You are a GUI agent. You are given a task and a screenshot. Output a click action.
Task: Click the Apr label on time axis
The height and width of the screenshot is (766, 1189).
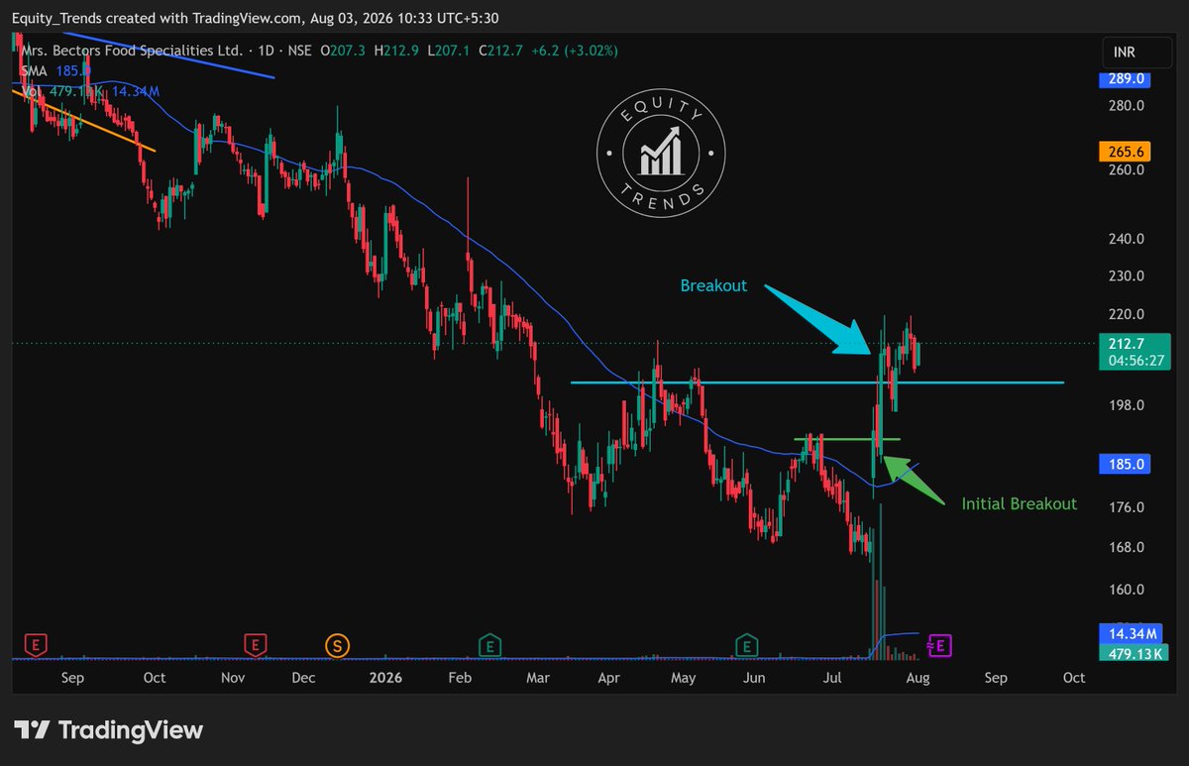tap(609, 678)
